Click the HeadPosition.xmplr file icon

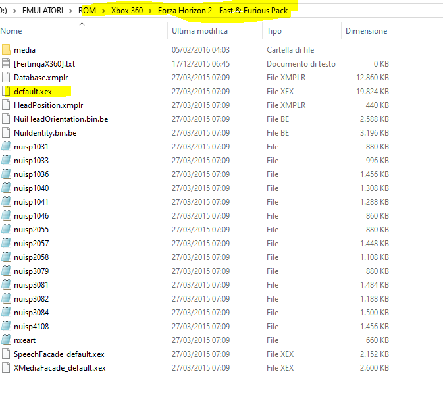click(x=6, y=105)
